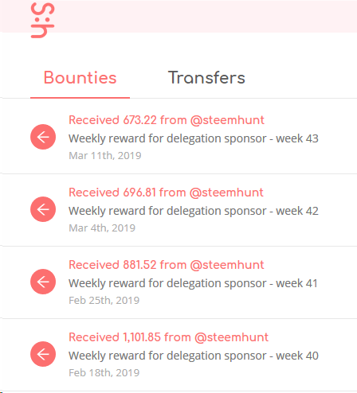Click the week 43 delegation sponsor description
The width and height of the screenshot is (357, 393).
[x=194, y=138]
